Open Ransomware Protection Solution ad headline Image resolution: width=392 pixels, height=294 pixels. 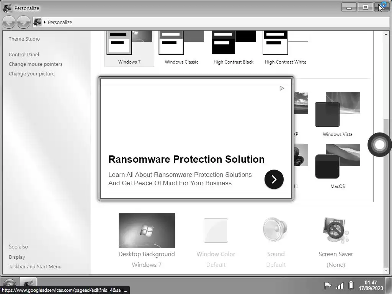click(x=186, y=159)
